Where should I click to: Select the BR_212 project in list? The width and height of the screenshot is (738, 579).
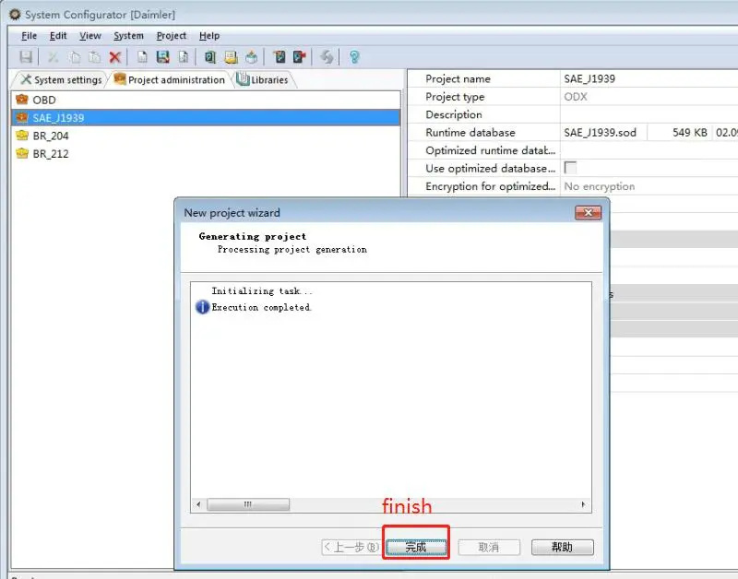coord(51,154)
